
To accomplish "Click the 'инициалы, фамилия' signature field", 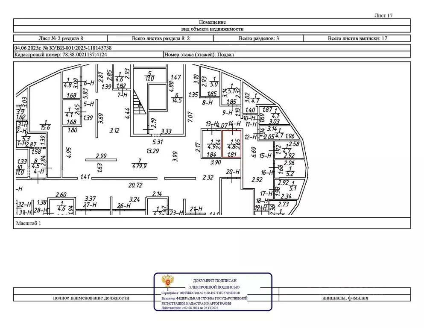I will (x=345, y=298).
